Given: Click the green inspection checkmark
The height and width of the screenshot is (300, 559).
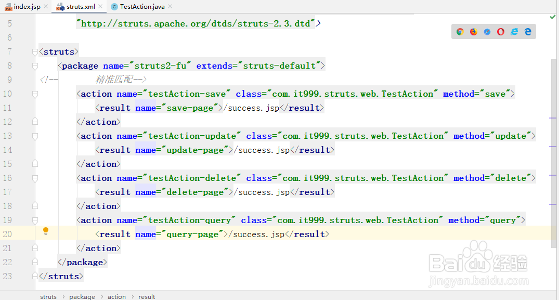Looking at the screenshot, I should (552, 17).
